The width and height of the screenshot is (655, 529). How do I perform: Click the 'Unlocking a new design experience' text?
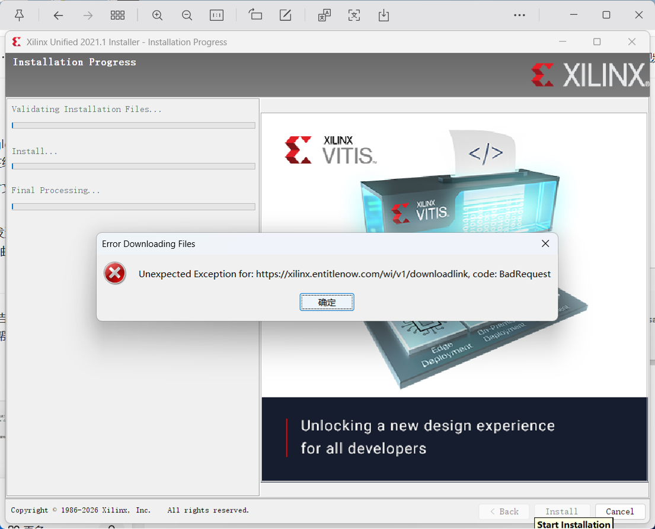(427, 437)
